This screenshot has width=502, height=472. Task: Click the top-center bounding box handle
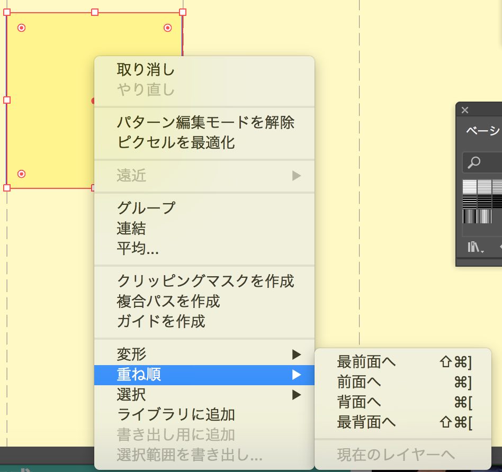tap(95, 12)
